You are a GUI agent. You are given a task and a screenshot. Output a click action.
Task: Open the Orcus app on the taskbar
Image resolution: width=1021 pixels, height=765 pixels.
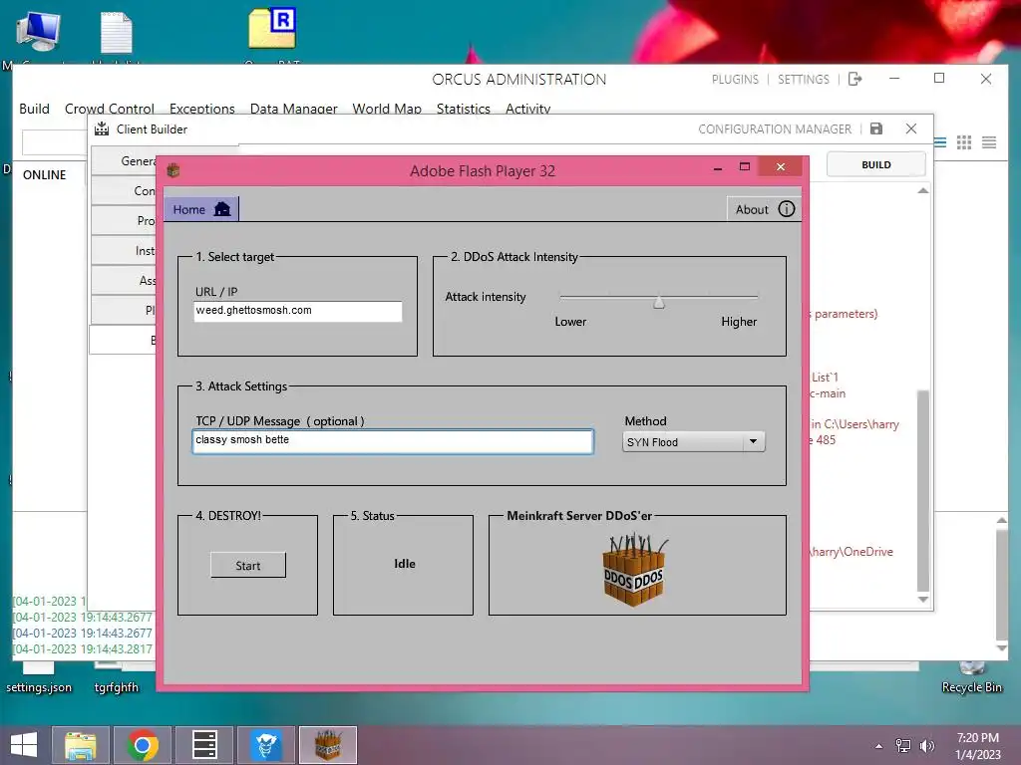click(265, 745)
